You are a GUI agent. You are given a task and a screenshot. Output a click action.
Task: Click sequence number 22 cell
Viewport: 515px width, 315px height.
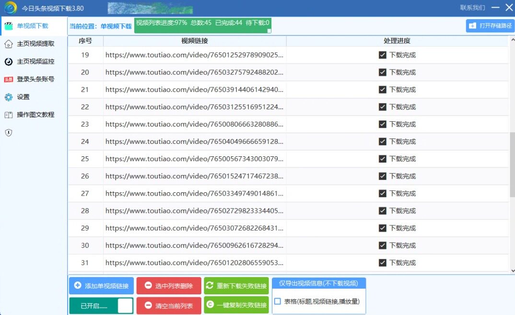tap(85, 107)
